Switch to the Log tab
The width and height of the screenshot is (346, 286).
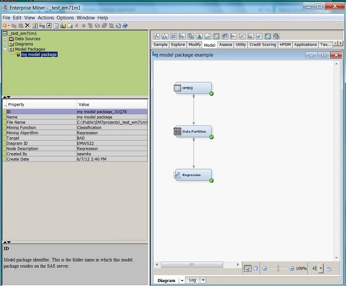[x=193, y=280]
